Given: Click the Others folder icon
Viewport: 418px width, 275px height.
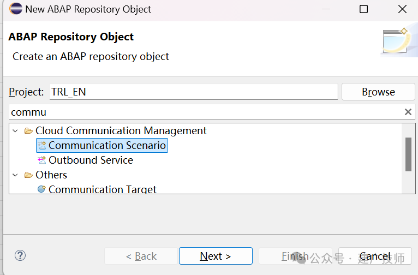Looking at the screenshot, I should 28,175.
